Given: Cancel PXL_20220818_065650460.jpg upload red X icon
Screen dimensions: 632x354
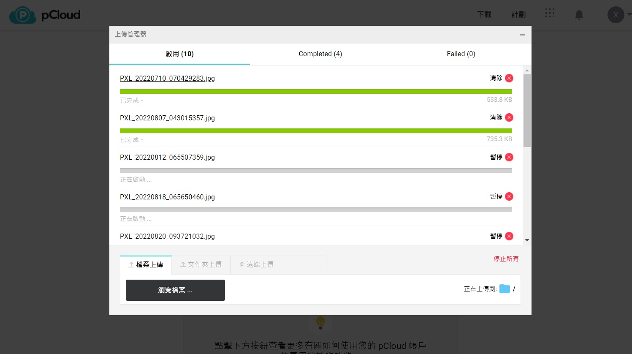Looking at the screenshot, I should (509, 196).
